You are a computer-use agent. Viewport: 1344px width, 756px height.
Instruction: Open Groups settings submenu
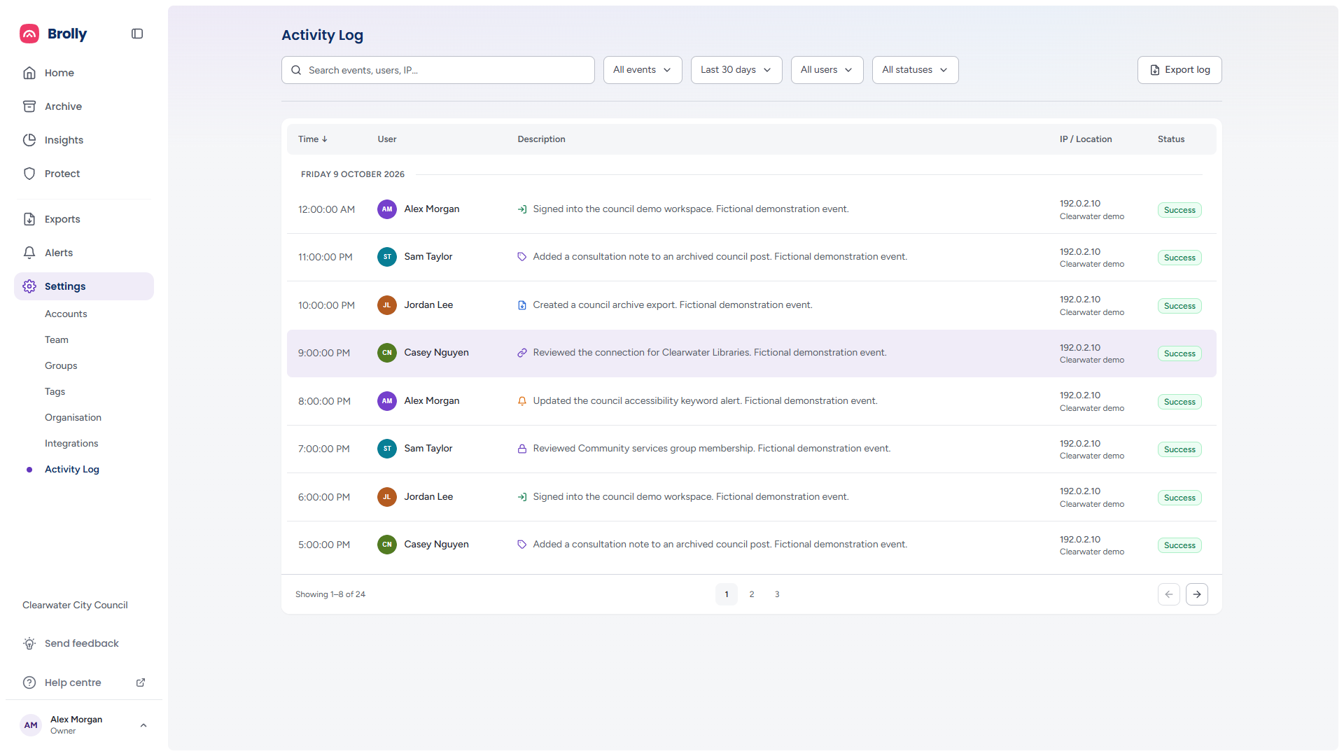(x=61, y=365)
